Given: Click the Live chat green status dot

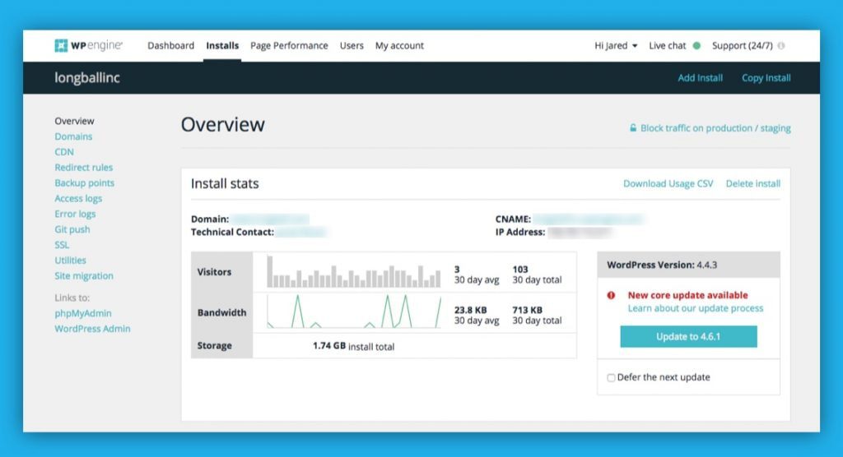Looking at the screenshot, I should click(x=696, y=46).
